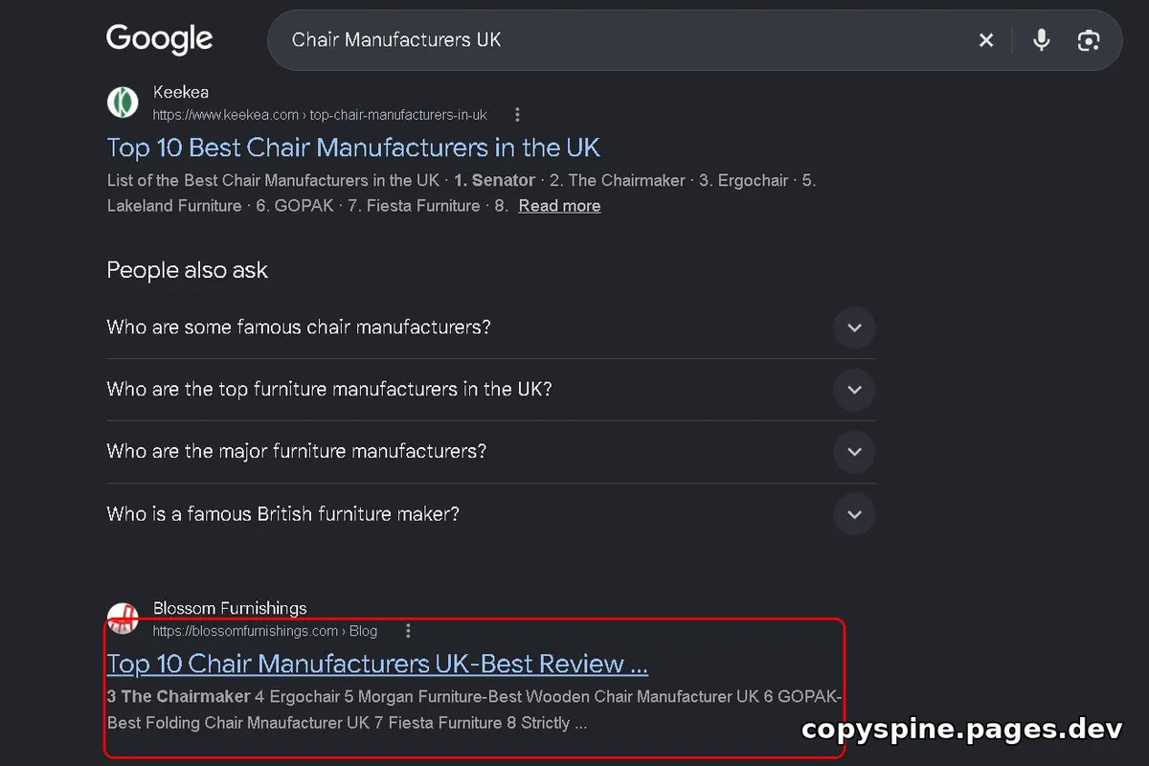Click the keekea.com URL breadcrumb
The height and width of the screenshot is (766, 1149).
(320, 115)
